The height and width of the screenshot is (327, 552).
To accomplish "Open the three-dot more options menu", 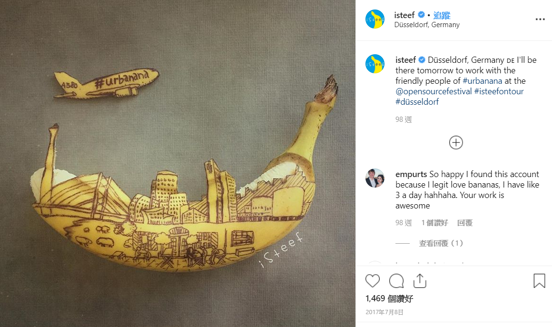I will [x=540, y=19].
